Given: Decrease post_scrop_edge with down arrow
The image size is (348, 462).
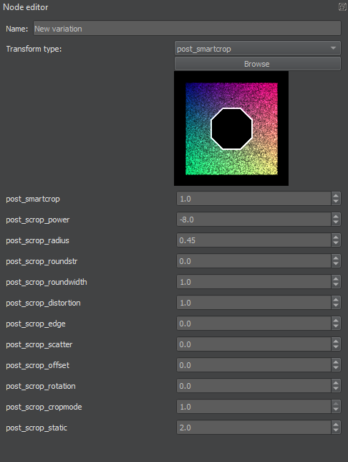Looking at the screenshot, I should (336, 326).
